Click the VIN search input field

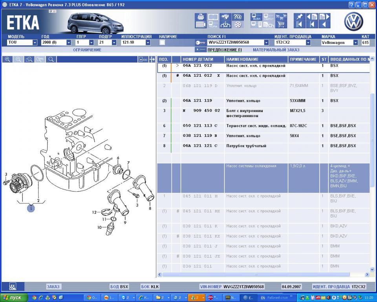point(235,42)
